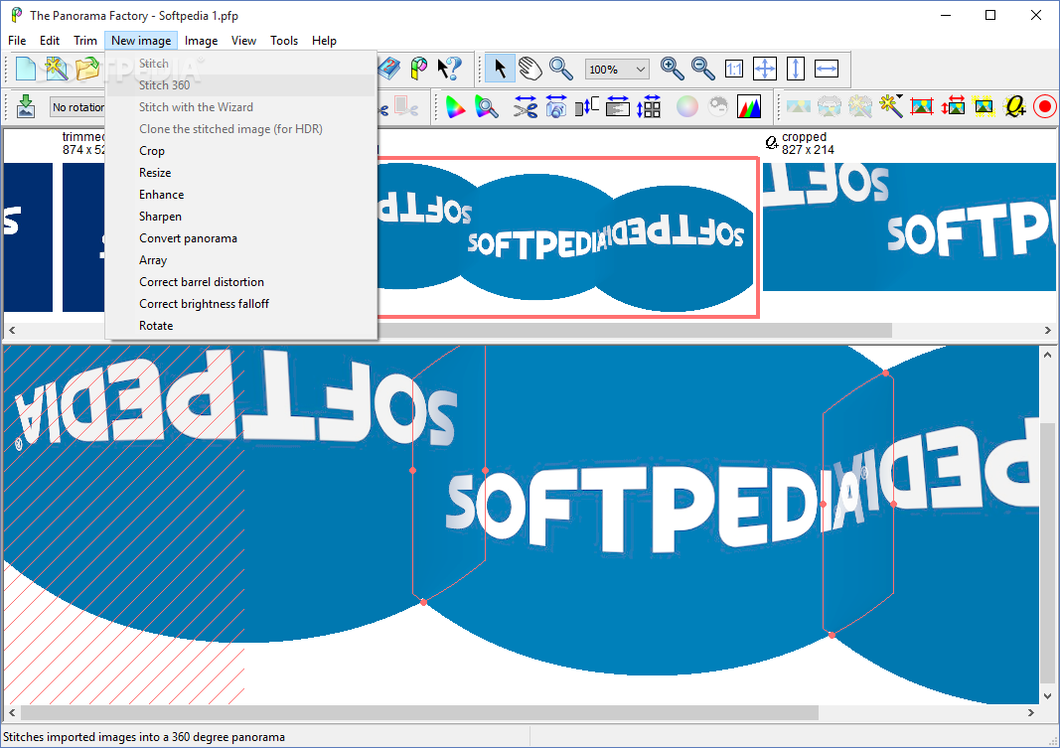
Task: Fit image to window both directions
Action: click(x=765, y=69)
